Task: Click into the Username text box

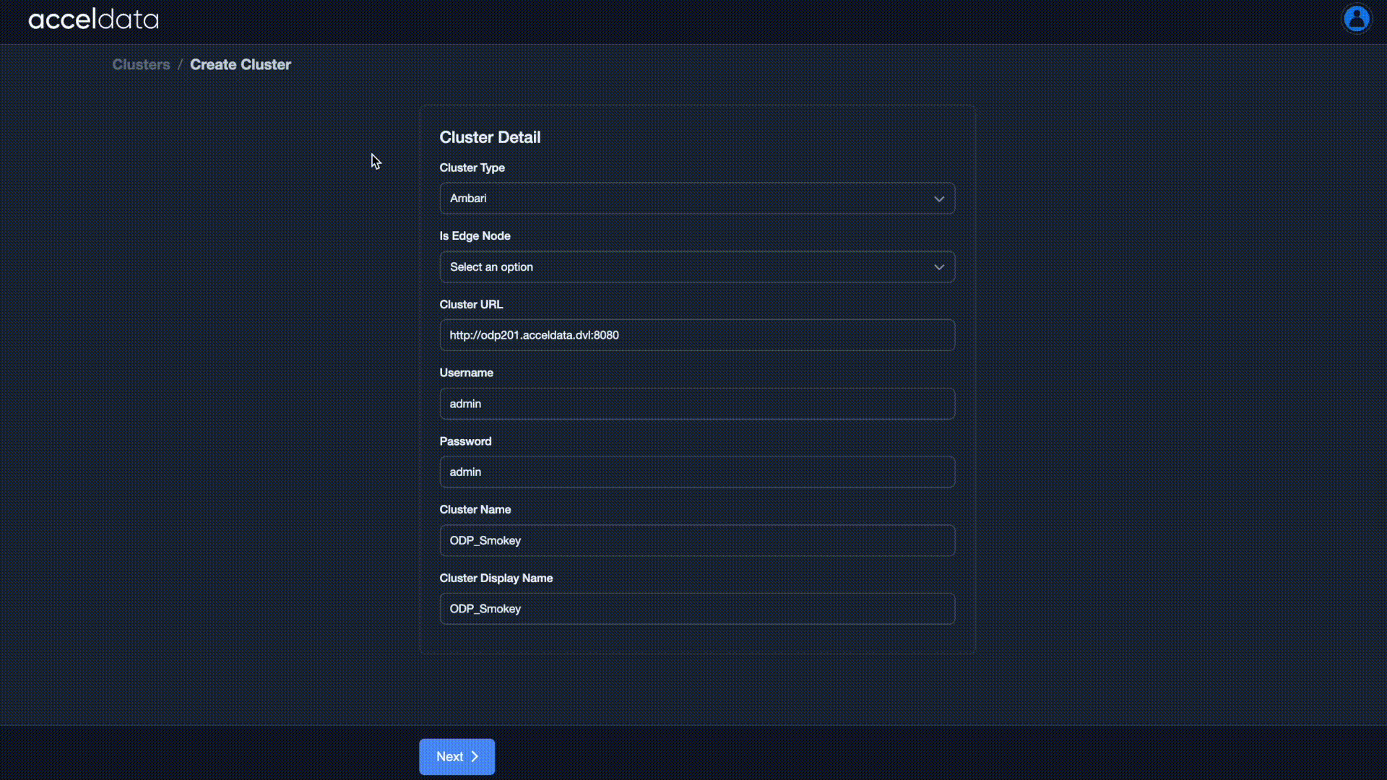Action: coord(696,404)
